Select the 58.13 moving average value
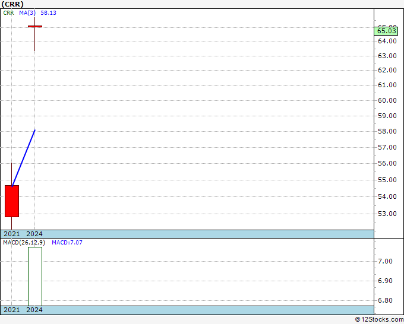This screenshot has width=404, height=324. pyautogui.click(x=49, y=13)
